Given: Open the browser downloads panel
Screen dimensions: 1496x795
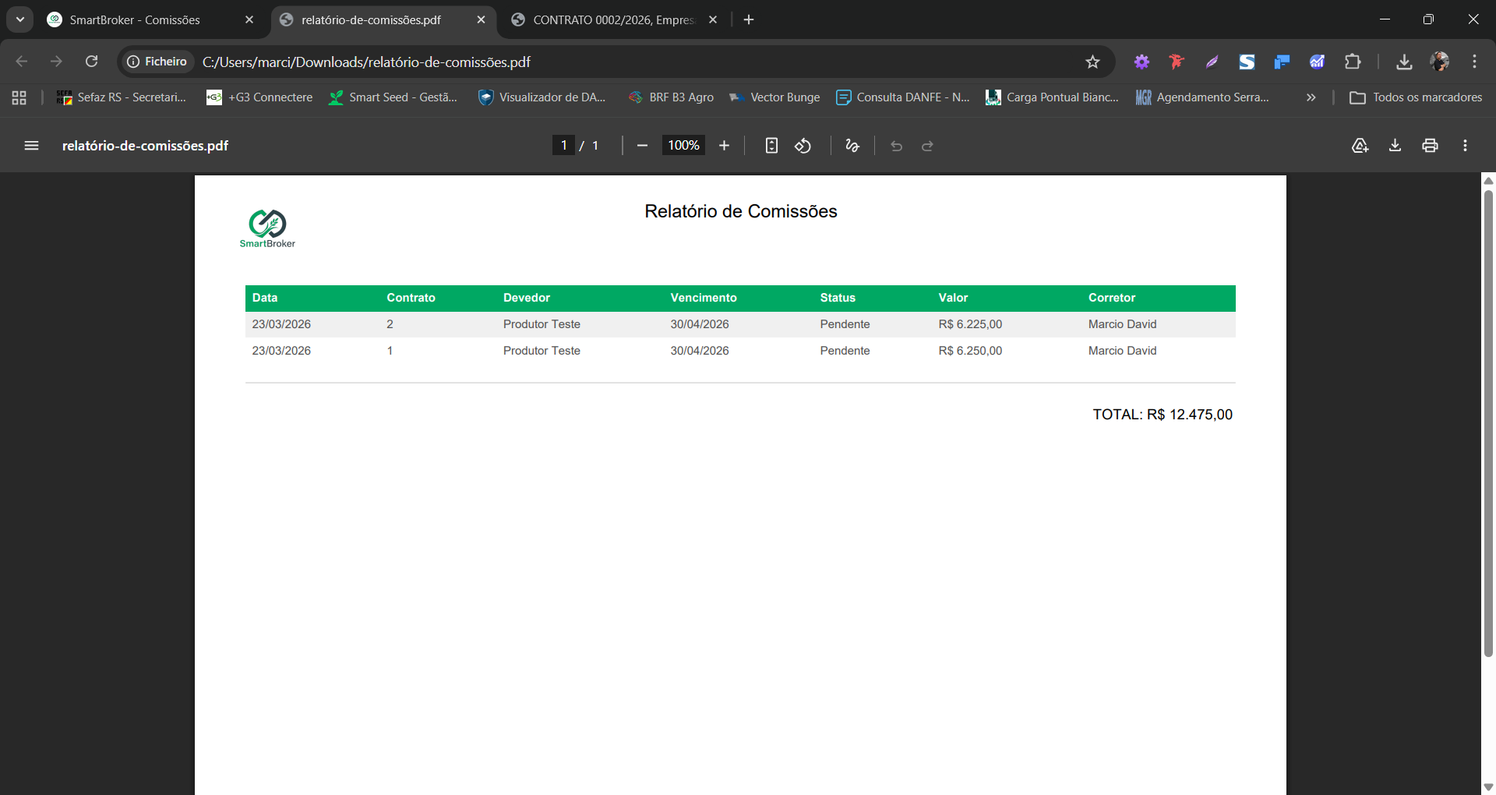Looking at the screenshot, I should pos(1404,62).
